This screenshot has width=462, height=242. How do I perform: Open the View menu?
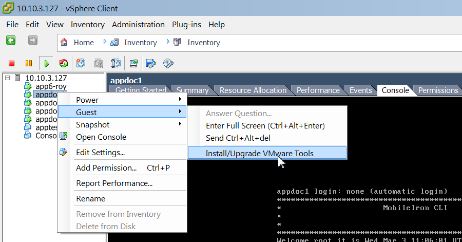click(x=55, y=25)
